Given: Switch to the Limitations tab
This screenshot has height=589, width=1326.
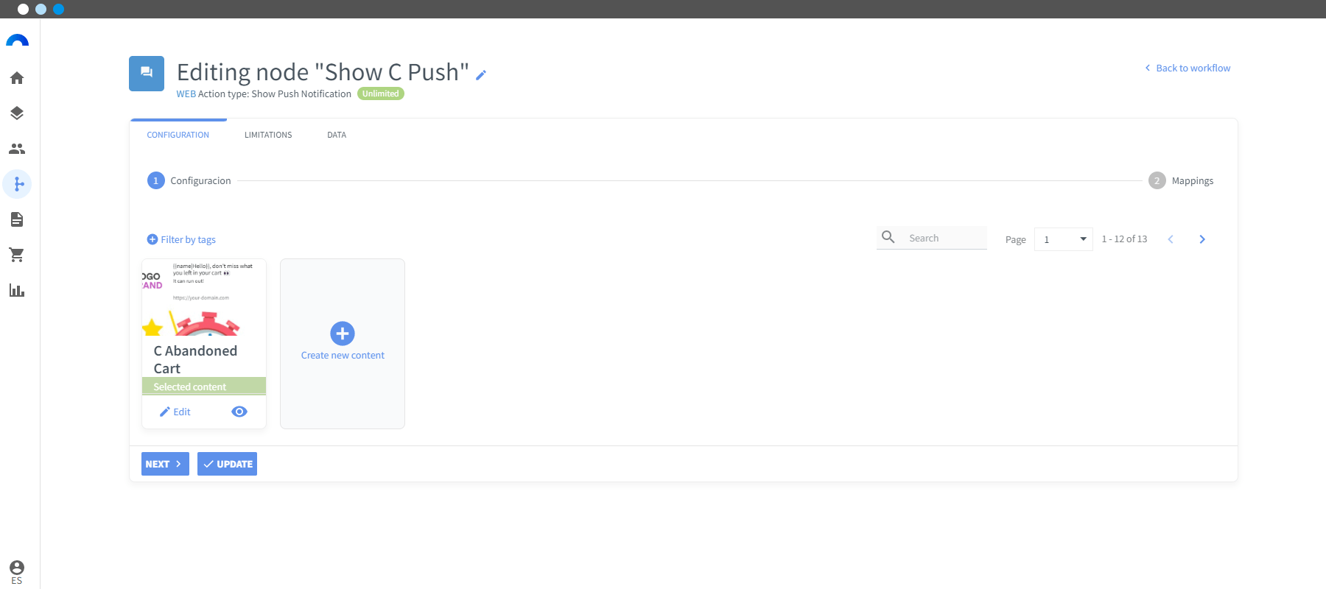Looking at the screenshot, I should [268, 135].
